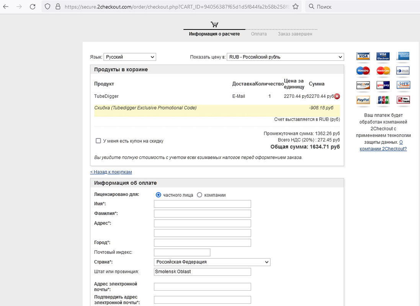The image size is (420, 306).
Task: Open the Язык language dropdown
Action: coord(130,57)
